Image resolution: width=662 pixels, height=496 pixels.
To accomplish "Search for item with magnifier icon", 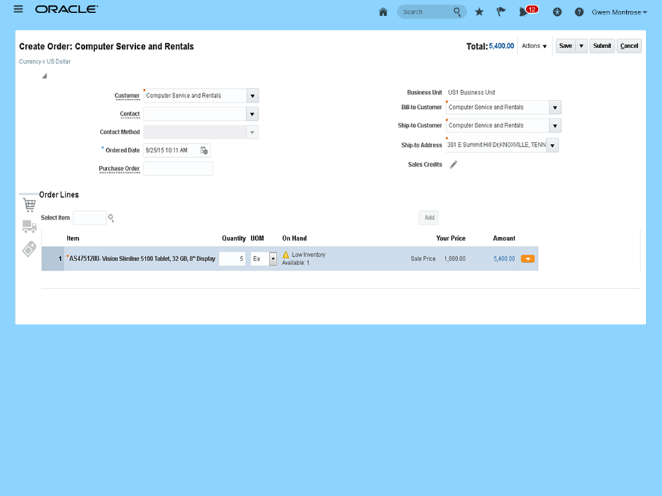I will point(111,218).
